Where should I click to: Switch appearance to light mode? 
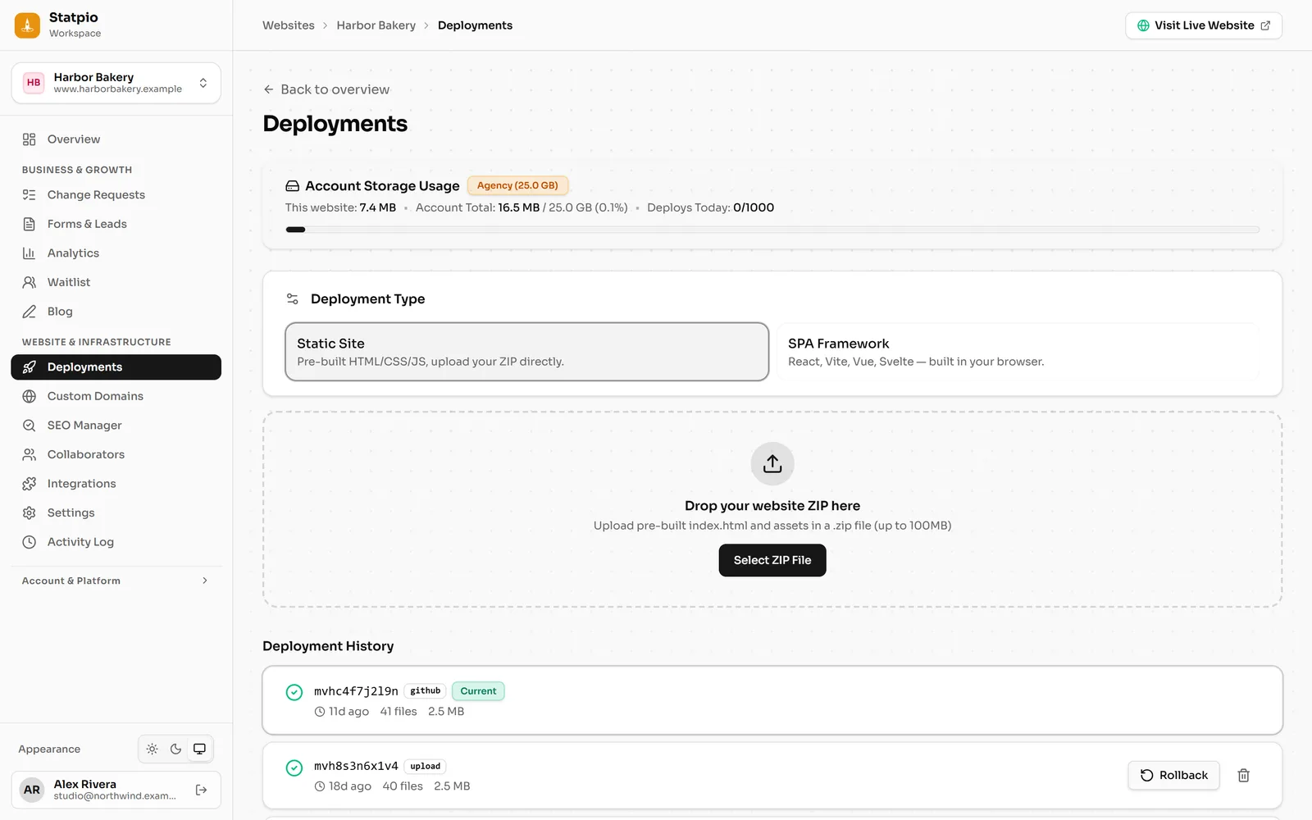tap(153, 749)
